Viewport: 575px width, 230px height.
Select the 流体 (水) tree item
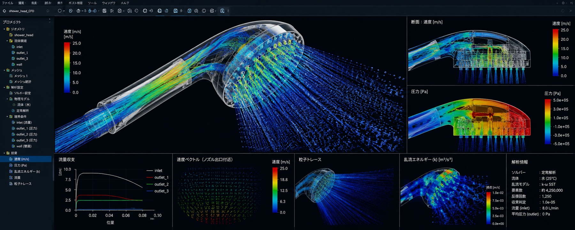coord(24,105)
